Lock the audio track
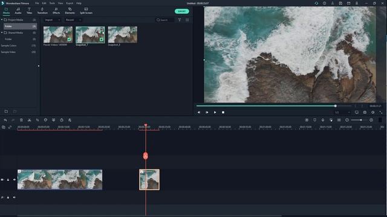The height and width of the screenshot is (217, 387). 8,197
